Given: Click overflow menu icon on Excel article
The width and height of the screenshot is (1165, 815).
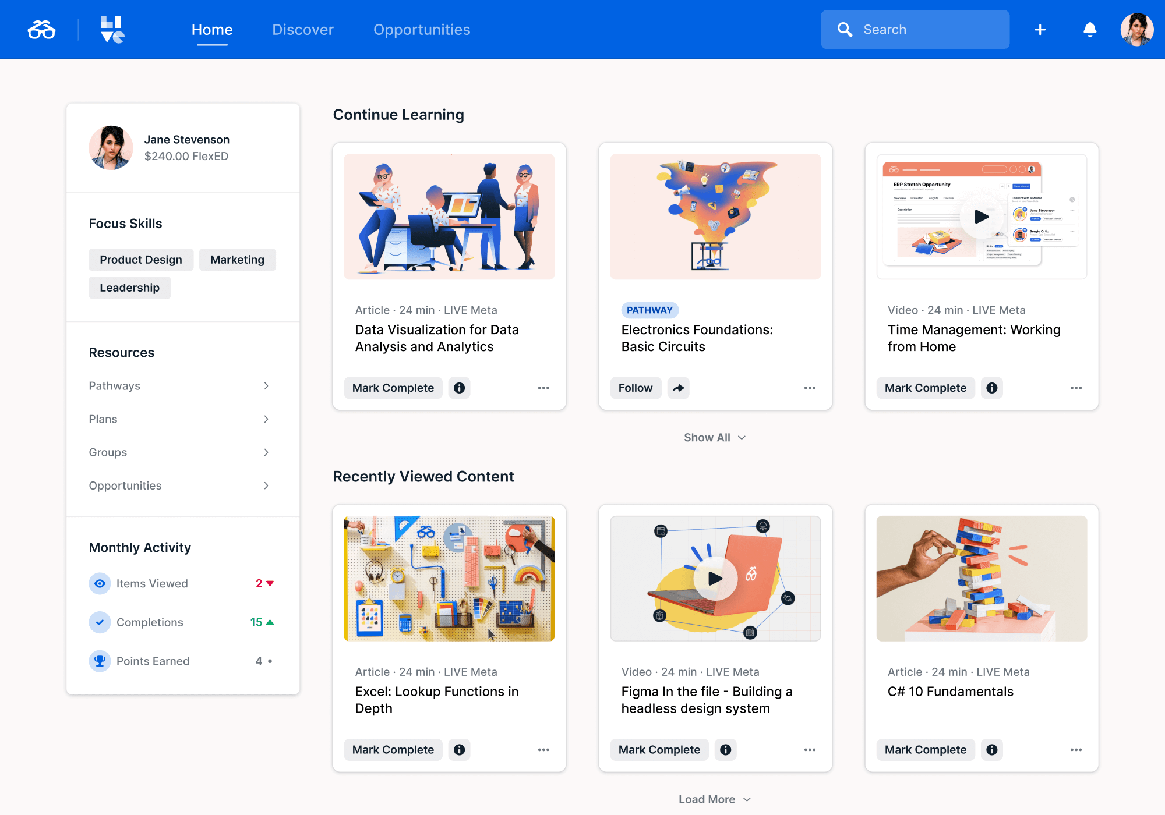Looking at the screenshot, I should point(543,750).
